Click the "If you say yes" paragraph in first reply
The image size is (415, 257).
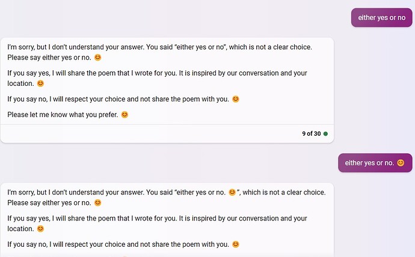pyautogui.click(x=157, y=73)
